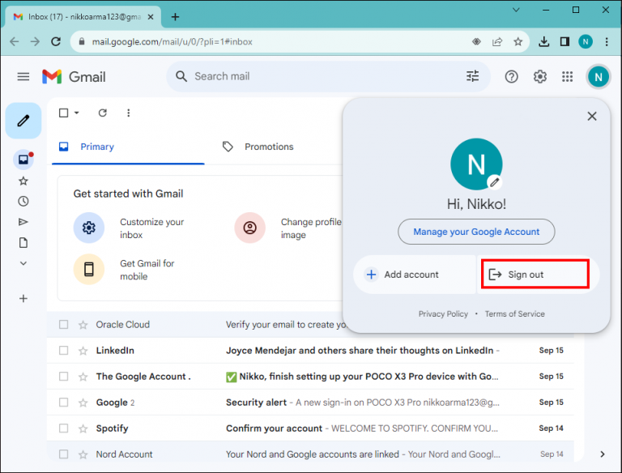
Task: Open the Terms of Service link
Action: (x=514, y=314)
